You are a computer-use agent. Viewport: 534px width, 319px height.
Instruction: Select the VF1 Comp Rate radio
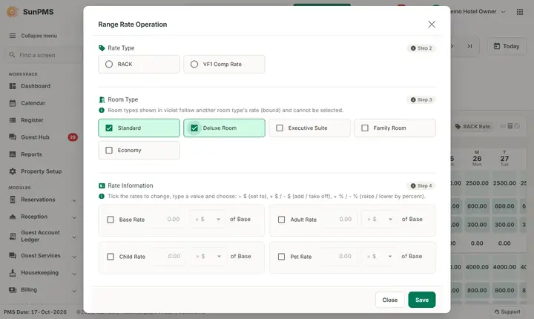click(x=194, y=64)
